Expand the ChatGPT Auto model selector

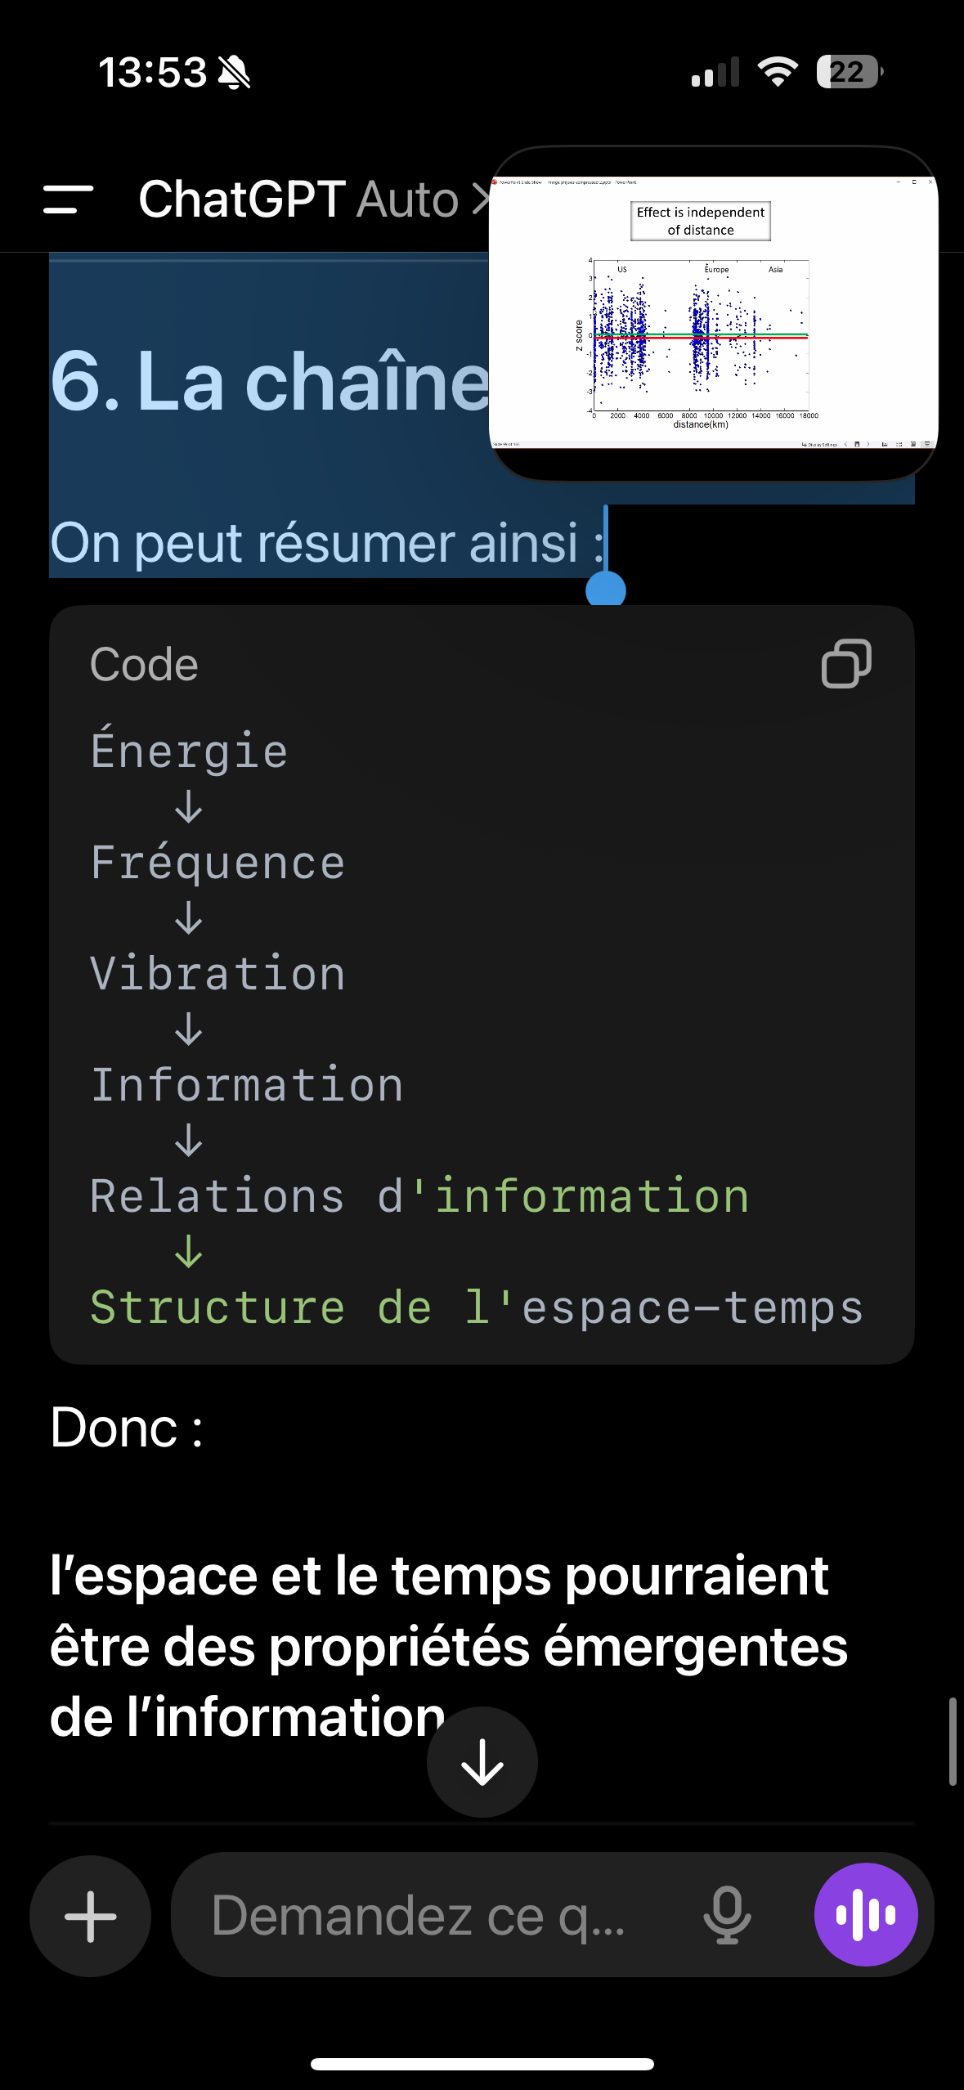(314, 199)
